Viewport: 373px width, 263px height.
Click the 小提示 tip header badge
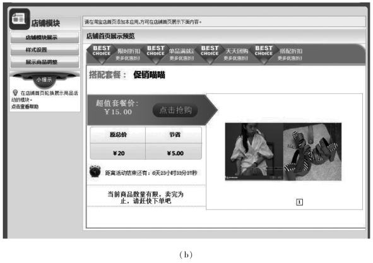44,80
